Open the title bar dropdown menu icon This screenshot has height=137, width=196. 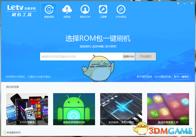178,3
